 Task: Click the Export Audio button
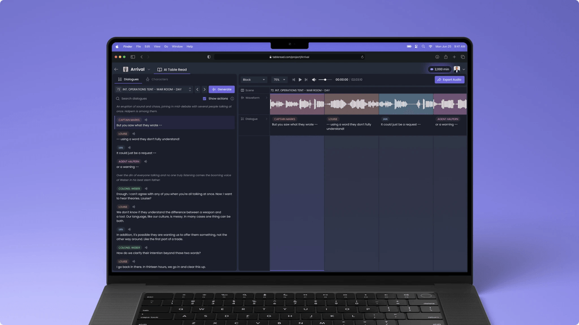pyautogui.click(x=449, y=79)
